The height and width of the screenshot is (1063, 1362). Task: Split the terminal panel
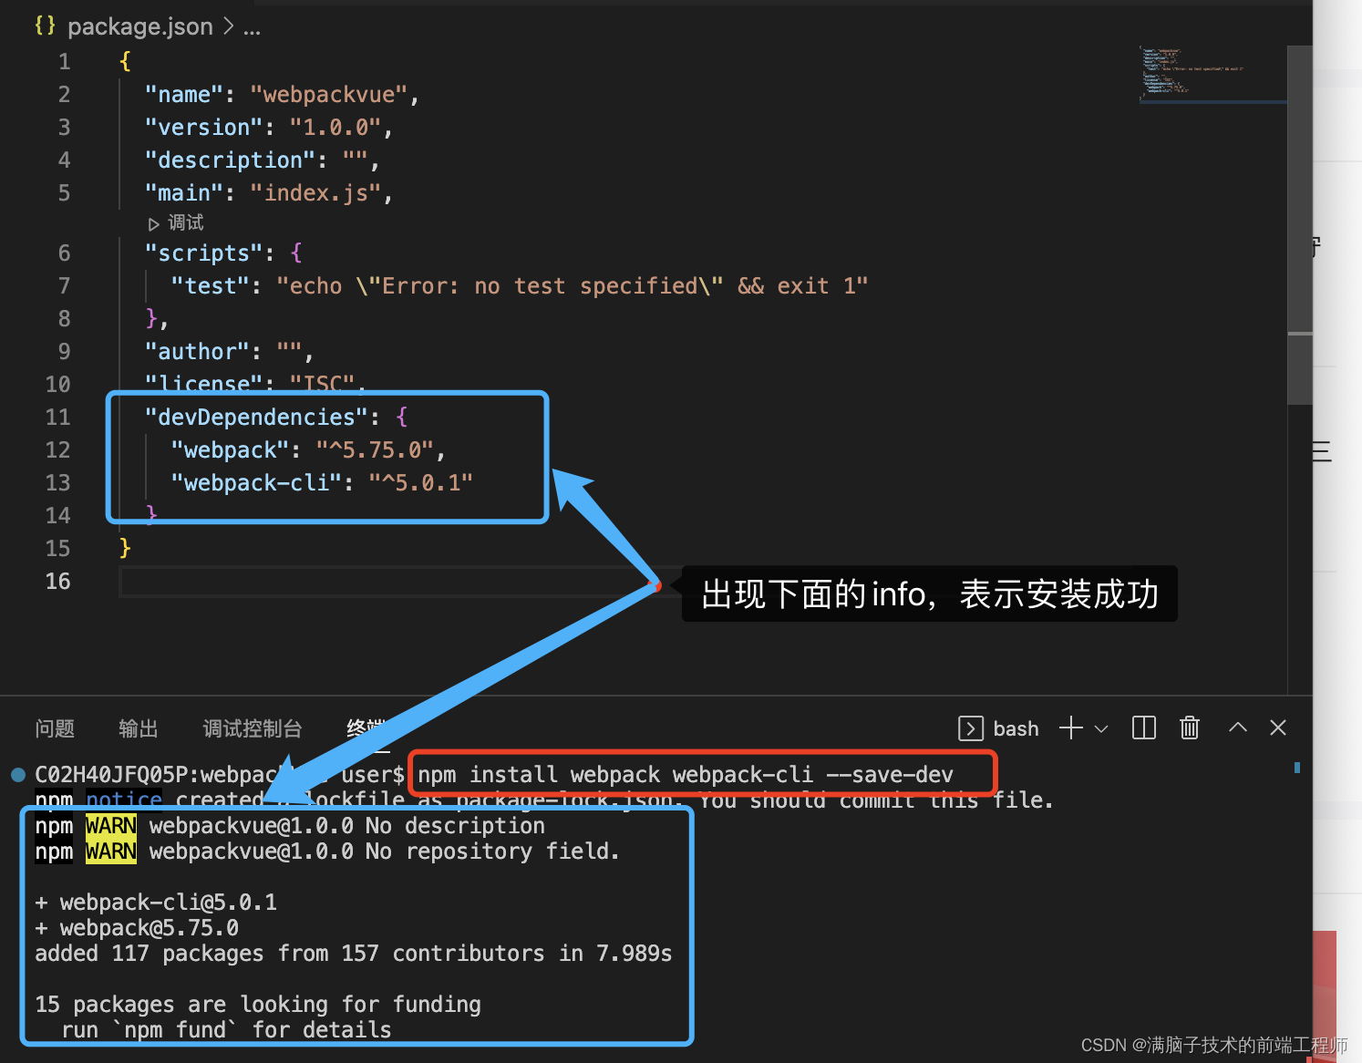1143,728
